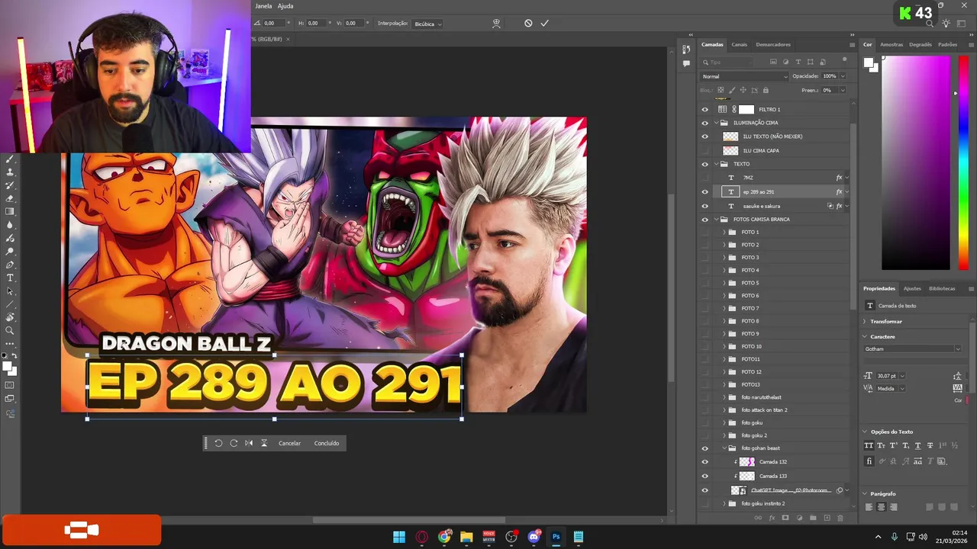Viewport: 977px width, 549px height.
Task: Open the Bicúbica interpolation dropdown
Action: coord(427,24)
